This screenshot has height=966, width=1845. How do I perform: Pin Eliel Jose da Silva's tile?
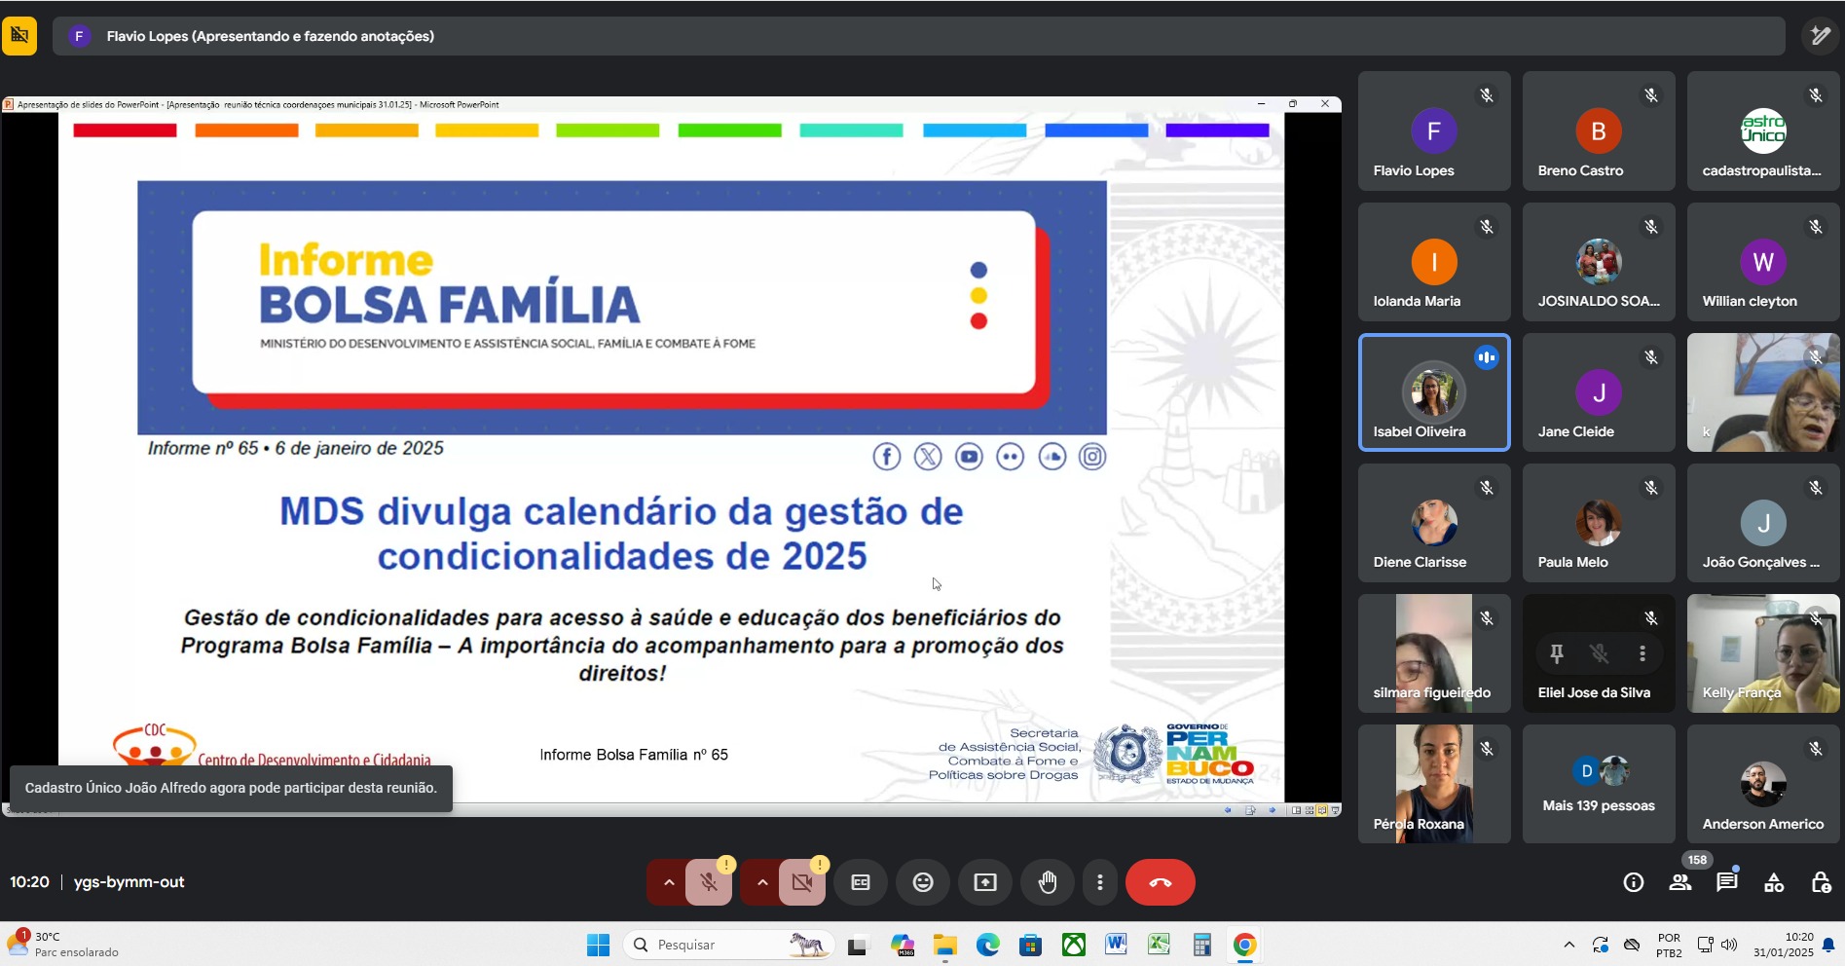point(1557,653)
